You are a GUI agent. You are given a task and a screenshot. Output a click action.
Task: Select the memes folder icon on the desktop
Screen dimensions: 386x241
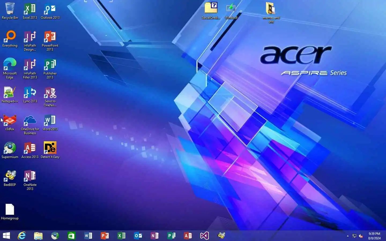tap(271, 13)
